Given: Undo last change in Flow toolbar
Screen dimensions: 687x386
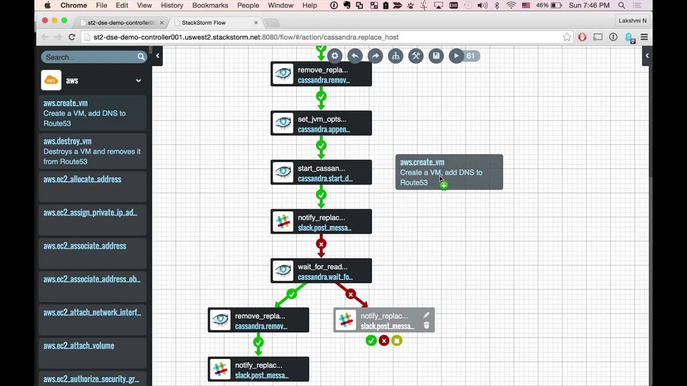Looking at the screenshot, I should (x=355, y=56).
